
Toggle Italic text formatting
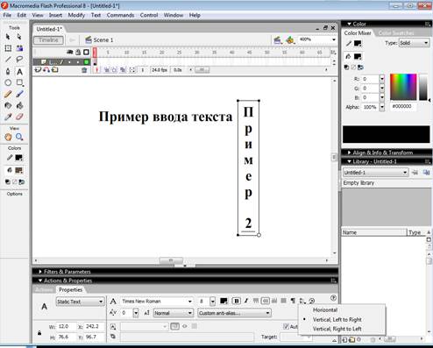click(x=246, y=301)
